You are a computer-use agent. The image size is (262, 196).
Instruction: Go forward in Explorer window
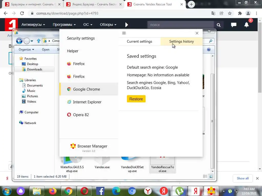pos(27,41)
